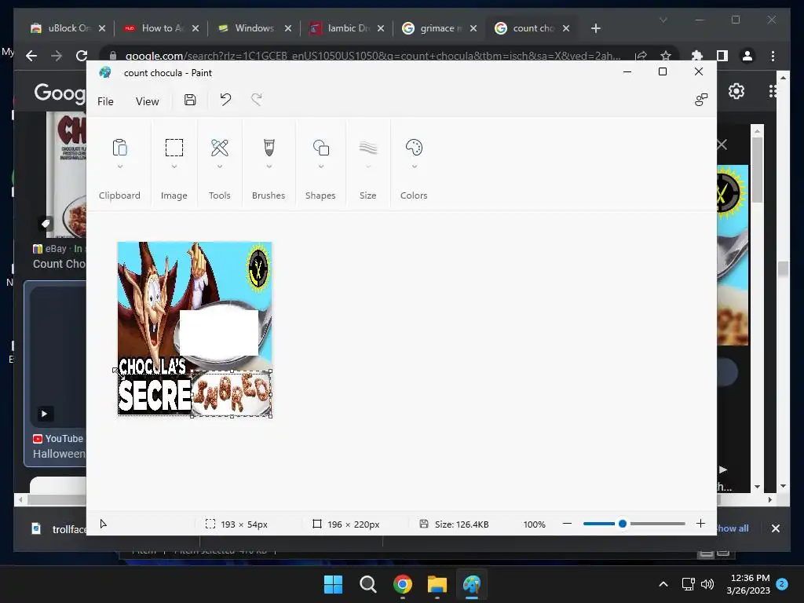Undo the last Paint action
The height and width of the screenshot is (603, 804).
[225, 100]
